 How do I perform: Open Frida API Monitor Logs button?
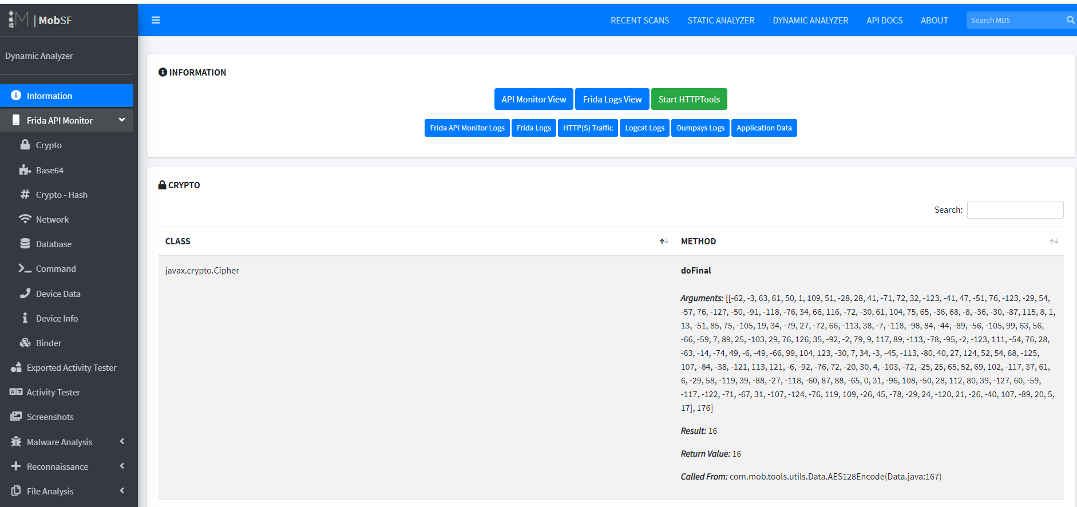[x=467, y=128]
